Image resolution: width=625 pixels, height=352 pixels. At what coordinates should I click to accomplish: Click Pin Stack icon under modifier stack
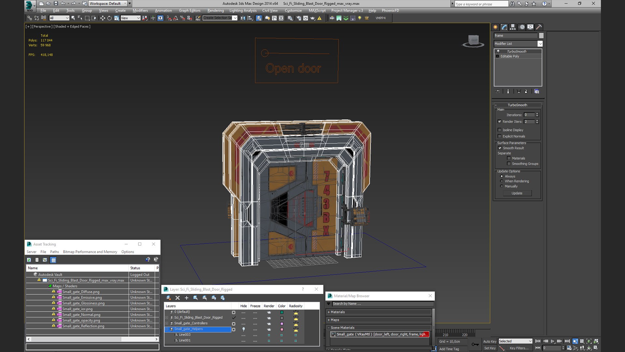point(497,92)
